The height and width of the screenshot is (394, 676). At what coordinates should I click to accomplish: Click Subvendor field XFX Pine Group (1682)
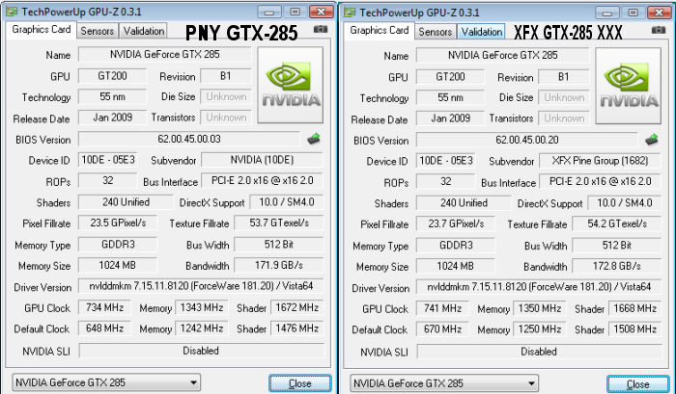coord(600,161)
